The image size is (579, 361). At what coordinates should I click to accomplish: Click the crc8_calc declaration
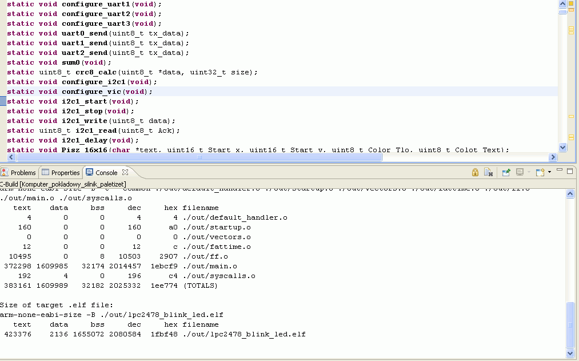point(132,72)
